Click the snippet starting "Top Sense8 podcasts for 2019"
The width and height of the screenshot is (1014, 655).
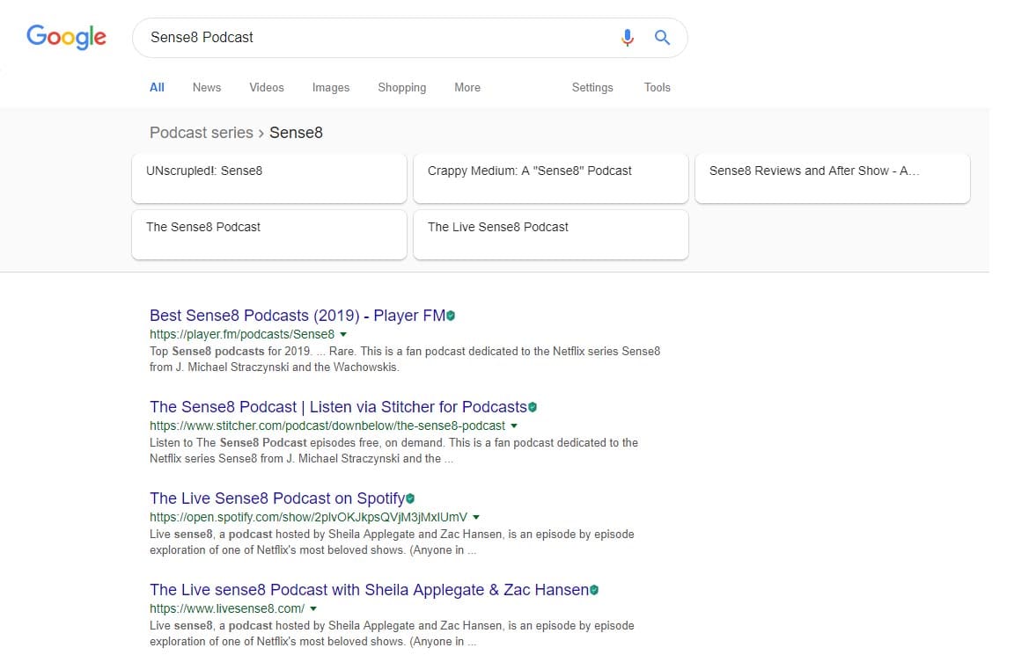(405, 360)
